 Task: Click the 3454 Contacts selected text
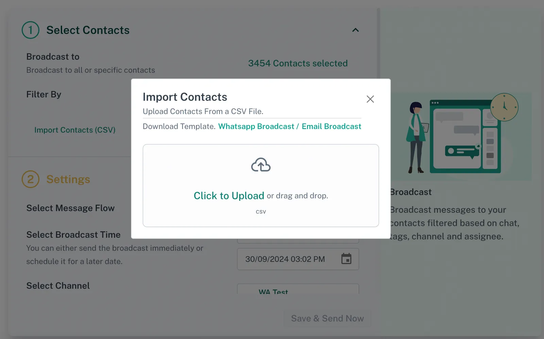point(297,64)
